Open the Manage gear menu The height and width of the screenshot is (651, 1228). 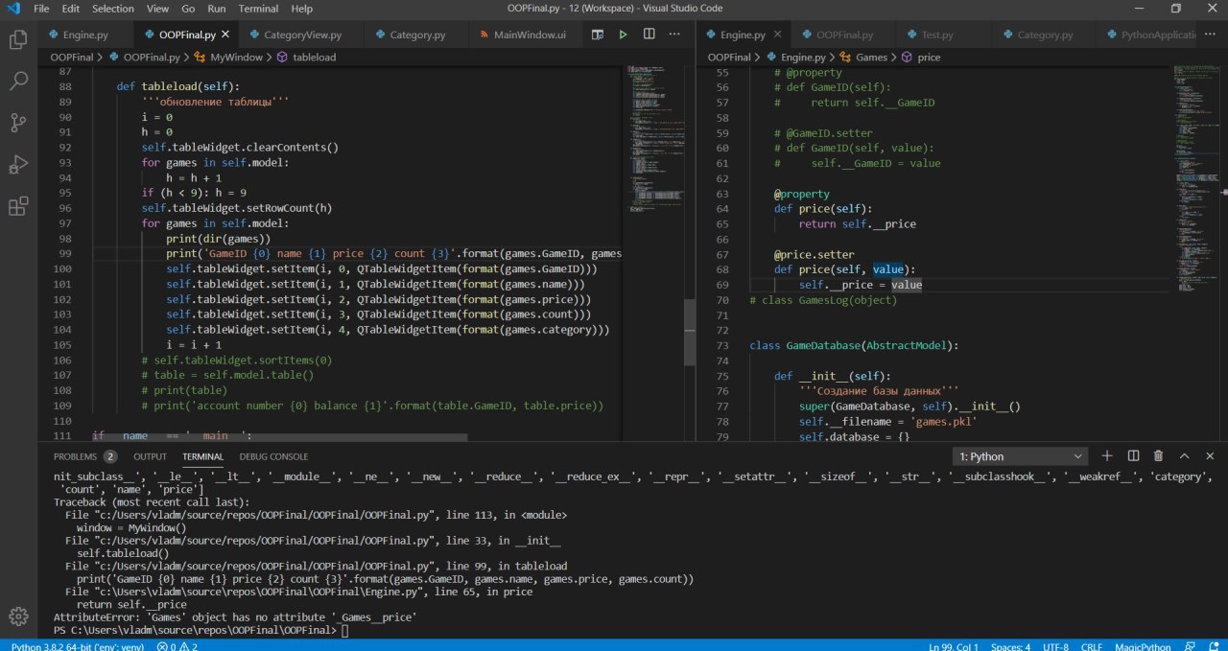point(18,615)
